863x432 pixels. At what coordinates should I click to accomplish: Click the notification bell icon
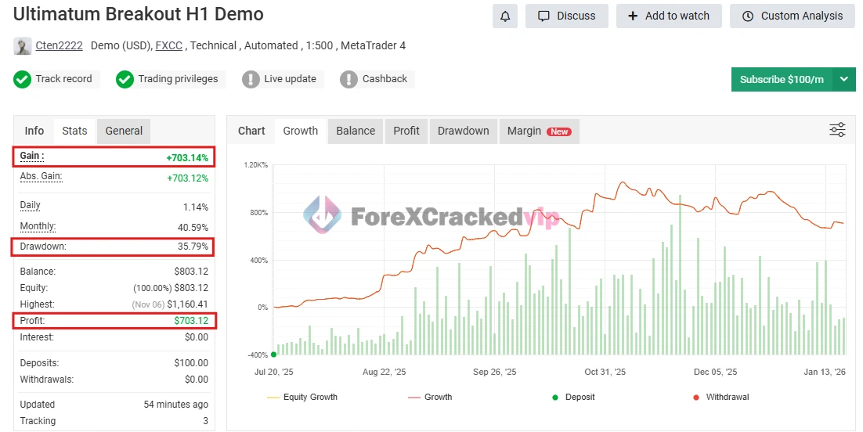505,16
